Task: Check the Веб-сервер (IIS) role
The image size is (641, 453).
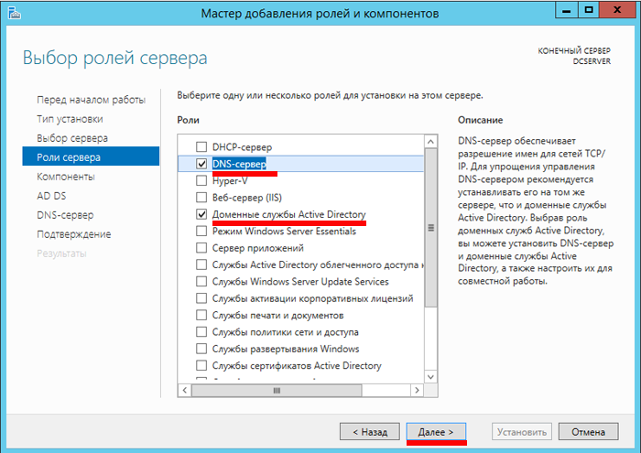Action: tap(201, 198)
